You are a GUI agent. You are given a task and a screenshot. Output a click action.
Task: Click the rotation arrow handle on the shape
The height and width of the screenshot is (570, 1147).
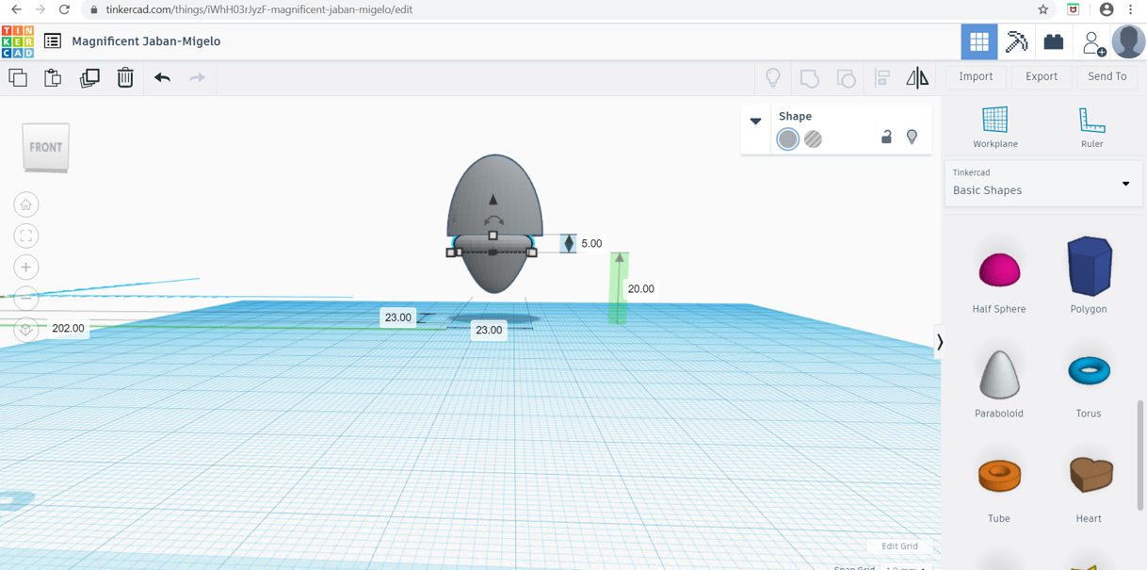point(493,221)
